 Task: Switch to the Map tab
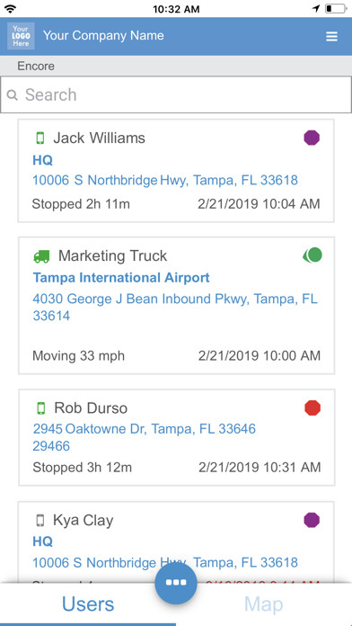point(264,604)
